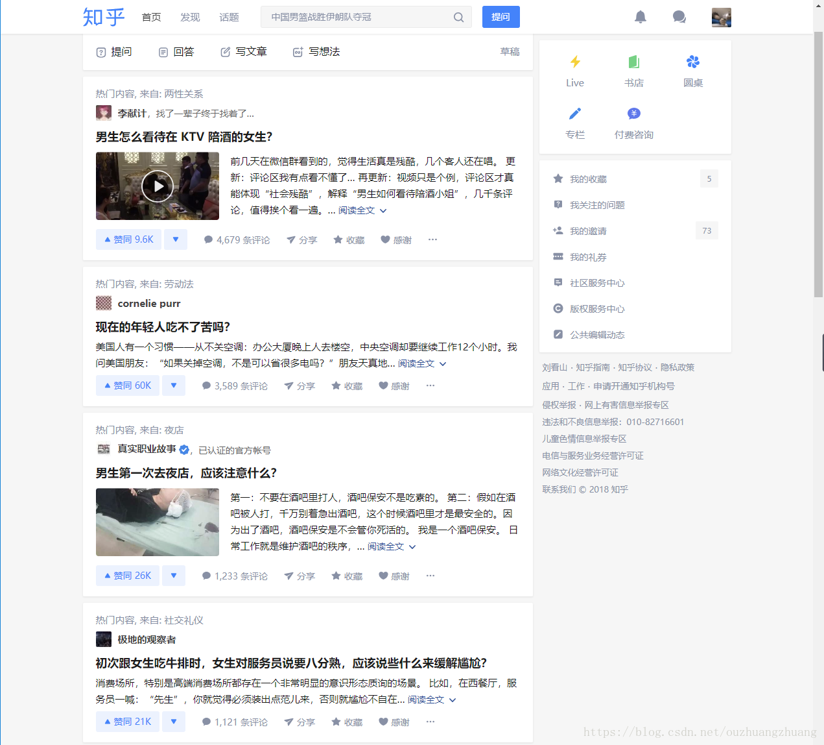
Task: Open the 知乎协议 footer link
Action: 635,367
